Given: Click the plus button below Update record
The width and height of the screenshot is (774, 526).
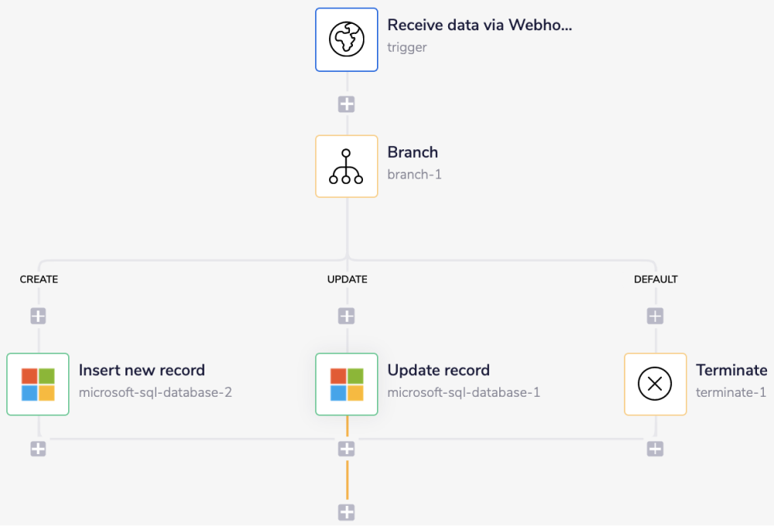Looking at the screenshot, I should [346, 448].
